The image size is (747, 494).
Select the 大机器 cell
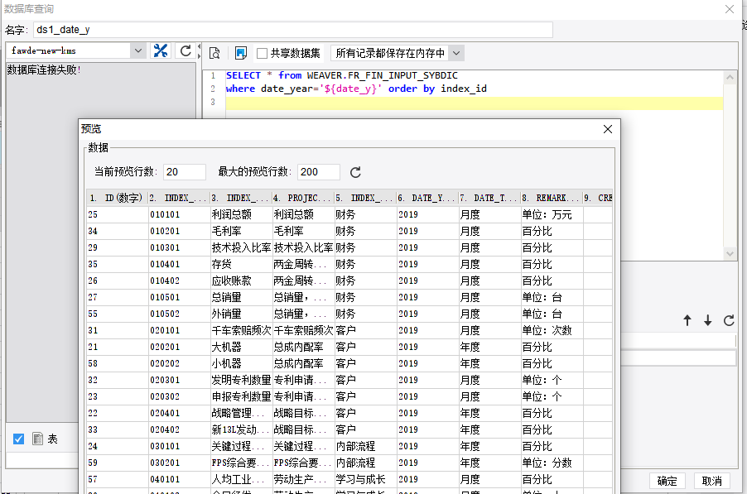click(x=241, y=347)
